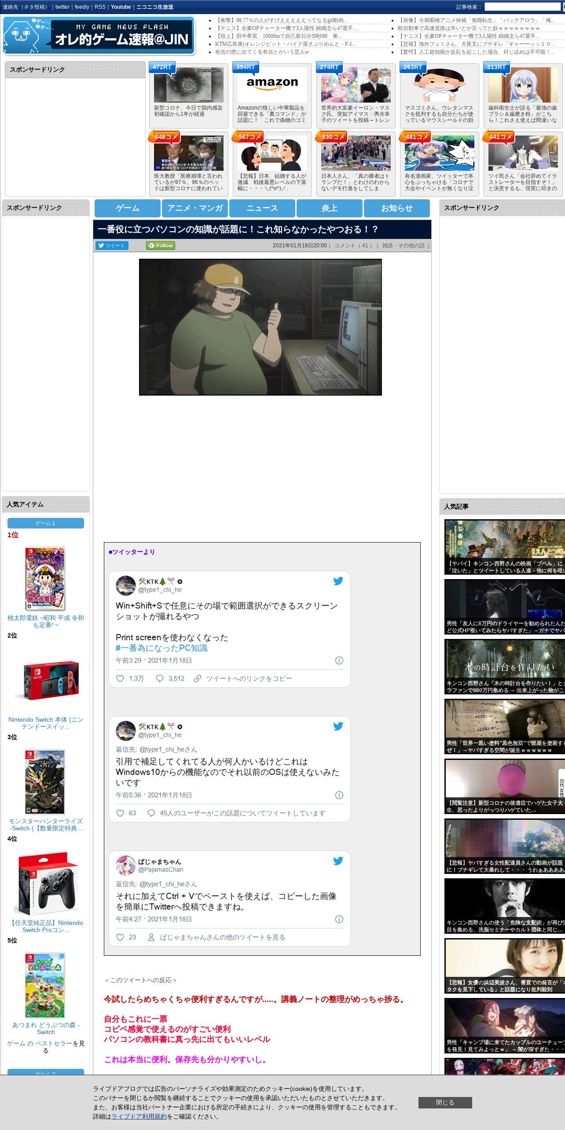Open the ゲーム category tab
The width and height of the screenshot is (565, 1130).
pyautogui.click(x=128, y=208)
